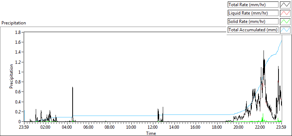
Task: Click the Total Accumulated blue line icon
Action: coord(285,30)
